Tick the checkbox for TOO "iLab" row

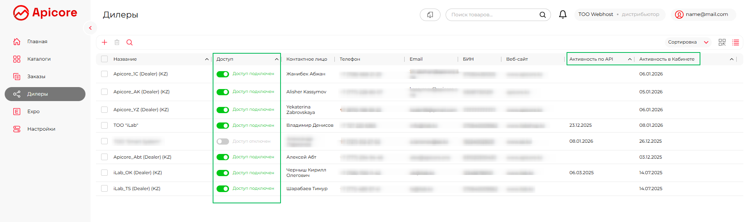(104, 125)
